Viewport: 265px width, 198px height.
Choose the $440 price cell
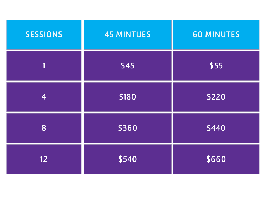coord(216,128)
